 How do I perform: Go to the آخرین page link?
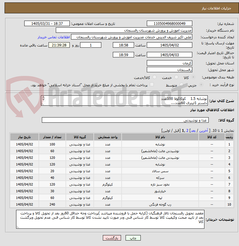click(204, 131)
